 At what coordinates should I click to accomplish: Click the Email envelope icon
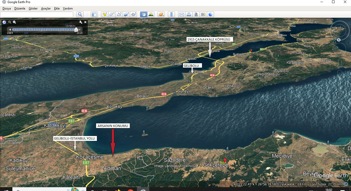click(x=181, y=14)
